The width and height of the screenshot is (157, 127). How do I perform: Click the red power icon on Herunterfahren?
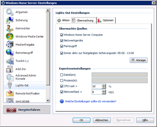tap(11, 110)
